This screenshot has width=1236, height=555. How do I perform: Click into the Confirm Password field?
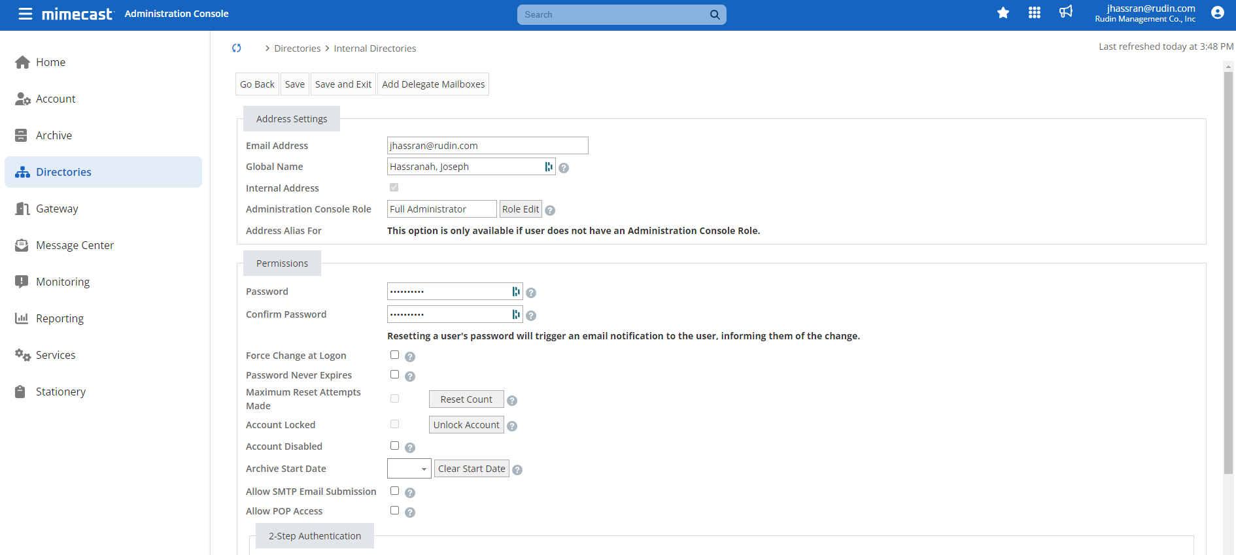(455, 314)
